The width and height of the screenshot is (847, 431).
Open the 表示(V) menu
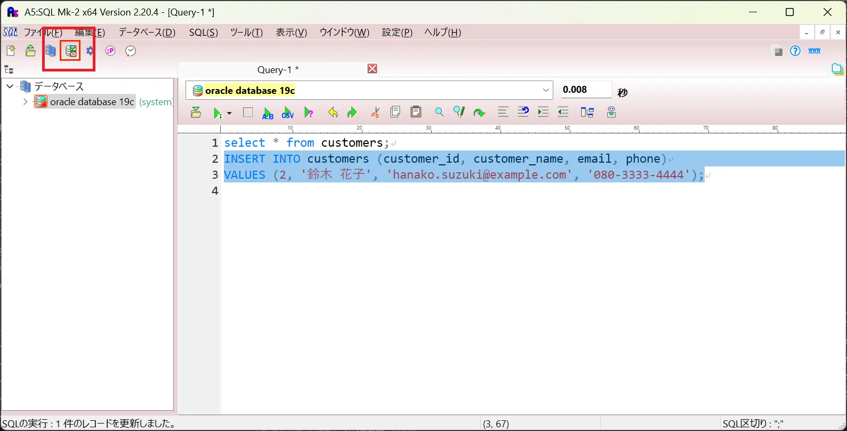click(x=291, y=33)
